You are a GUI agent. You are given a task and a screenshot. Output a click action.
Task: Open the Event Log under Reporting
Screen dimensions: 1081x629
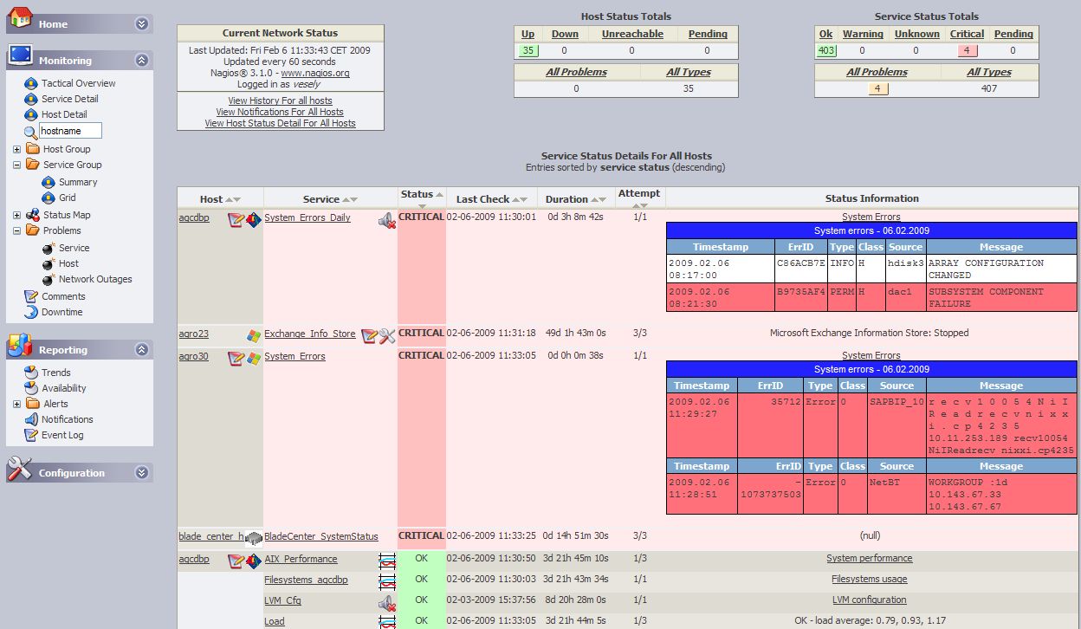pos(62,435)
